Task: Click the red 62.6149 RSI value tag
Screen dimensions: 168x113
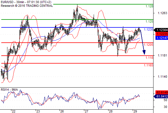Action: pyautogui.click(x=162, y=92)
